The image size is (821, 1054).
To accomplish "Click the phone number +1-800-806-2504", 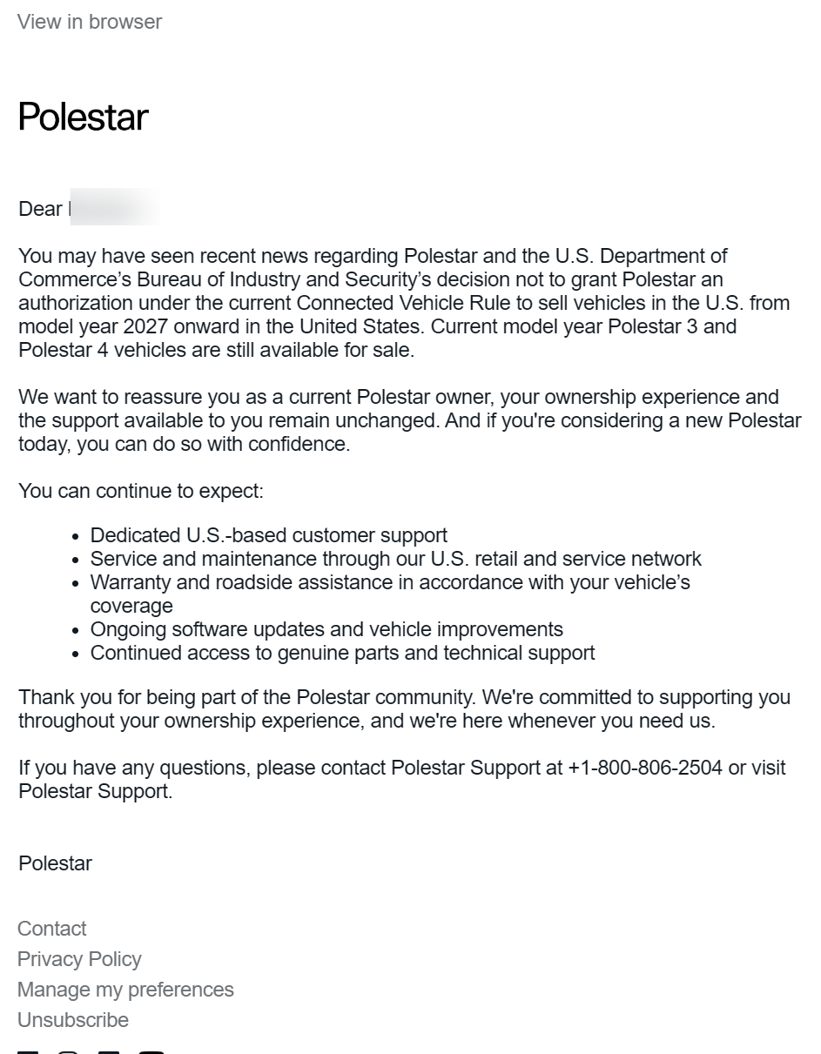I will click(645, 768).
